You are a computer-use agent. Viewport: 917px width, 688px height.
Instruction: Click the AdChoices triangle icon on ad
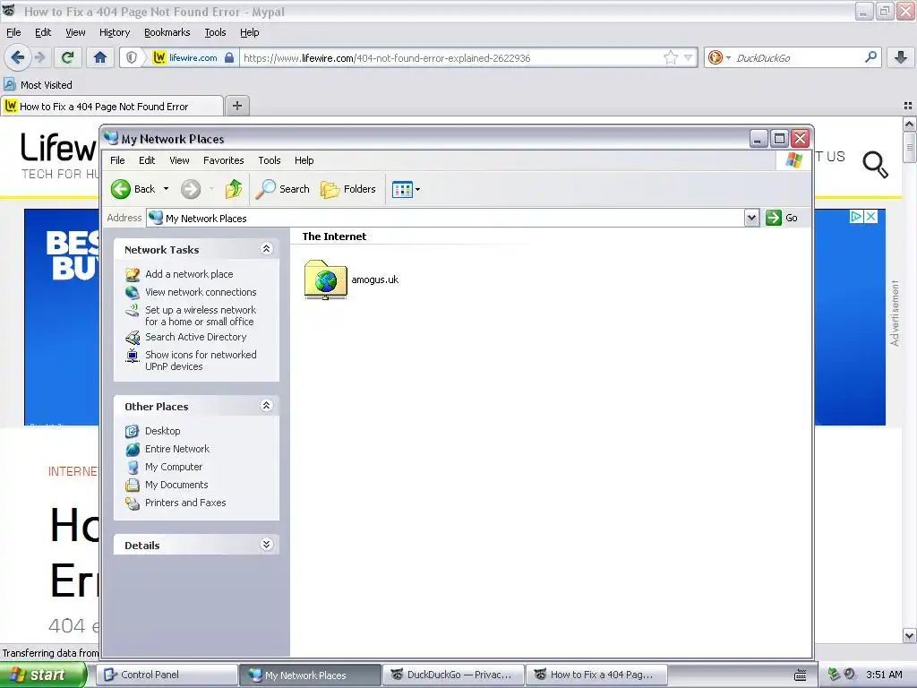coord(856,217)
